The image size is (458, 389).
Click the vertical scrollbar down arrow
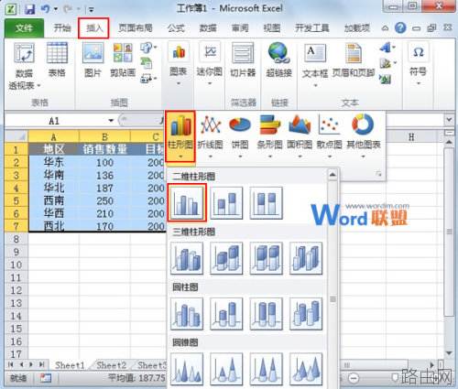(449, 353)
